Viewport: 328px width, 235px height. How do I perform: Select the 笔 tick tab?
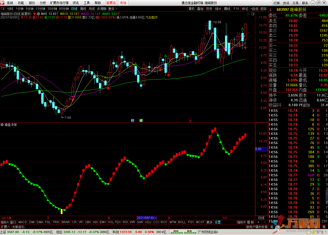click(x=272, y=227)
